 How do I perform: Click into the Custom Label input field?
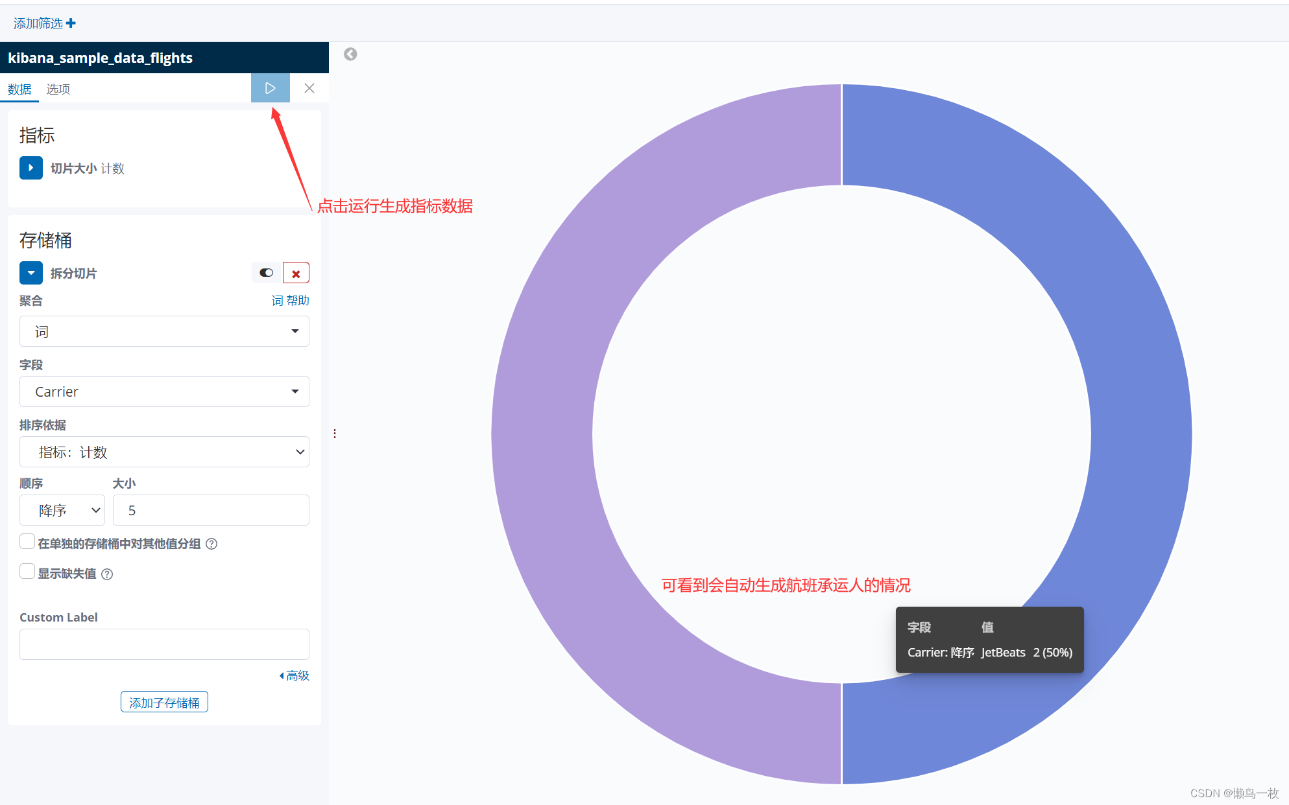tap(164, 644)
